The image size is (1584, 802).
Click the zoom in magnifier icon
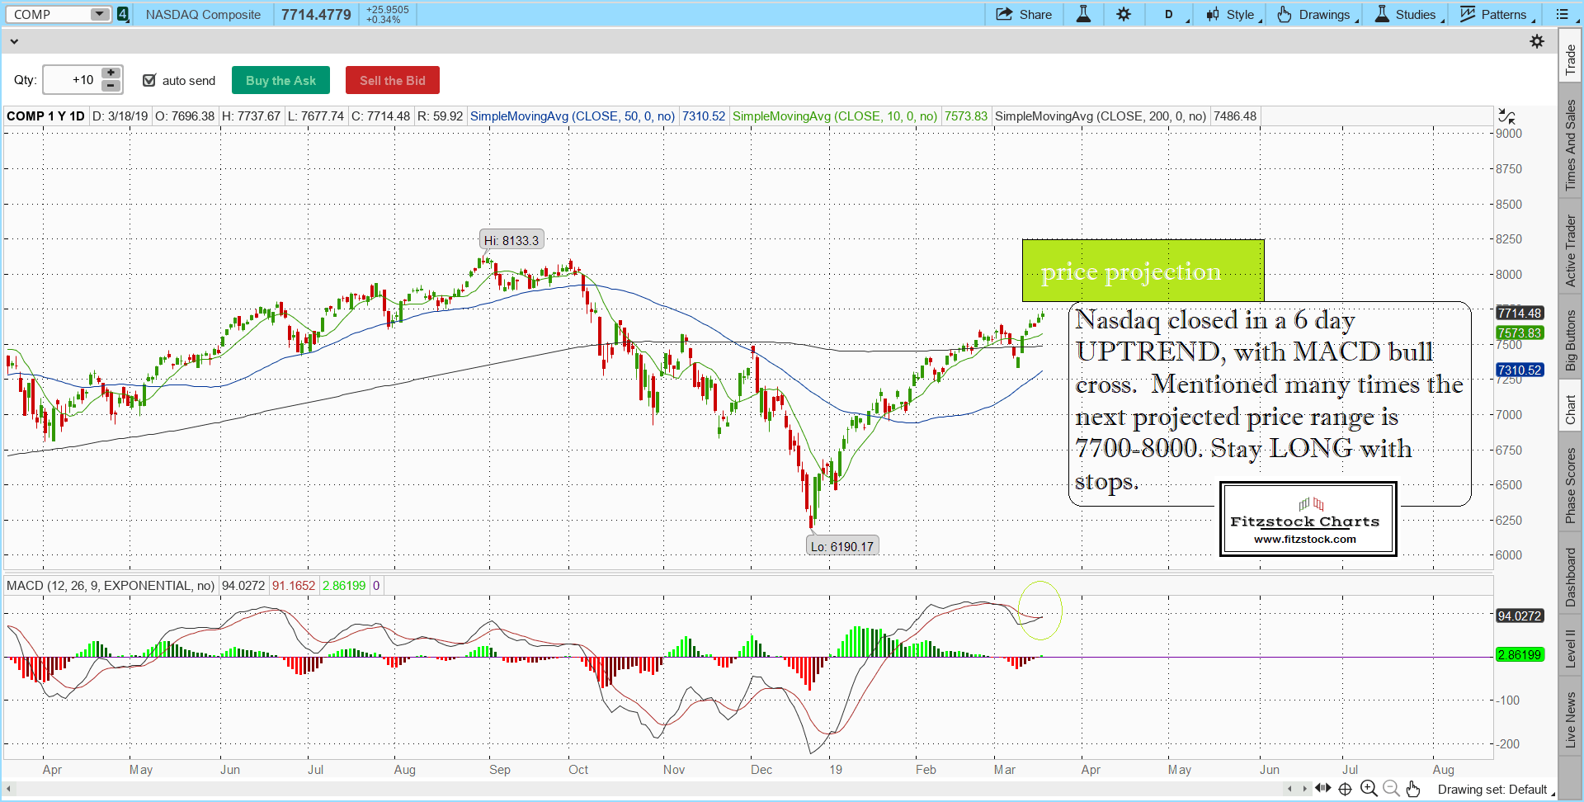tap(1369, 789)
